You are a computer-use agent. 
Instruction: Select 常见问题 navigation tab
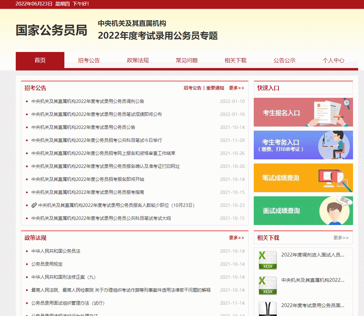coord(187,60)
